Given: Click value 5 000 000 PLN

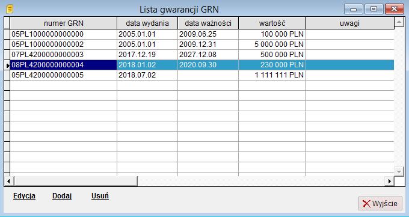Looking at the screenshot, I should click(279, 44).
